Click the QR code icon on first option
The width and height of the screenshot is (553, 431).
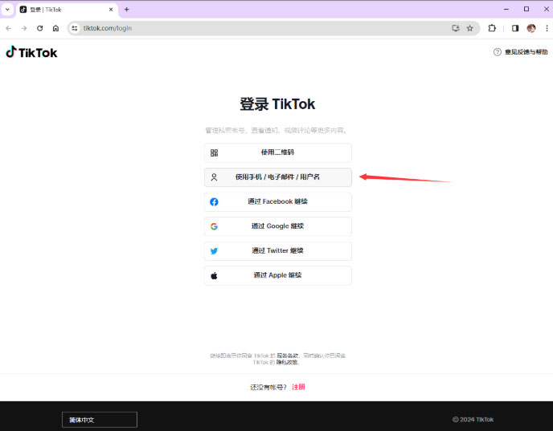pyautogui.click(x=214, y=152)
